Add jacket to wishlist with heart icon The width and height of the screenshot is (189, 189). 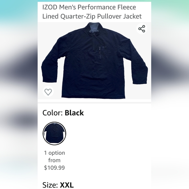click(48, 92)
